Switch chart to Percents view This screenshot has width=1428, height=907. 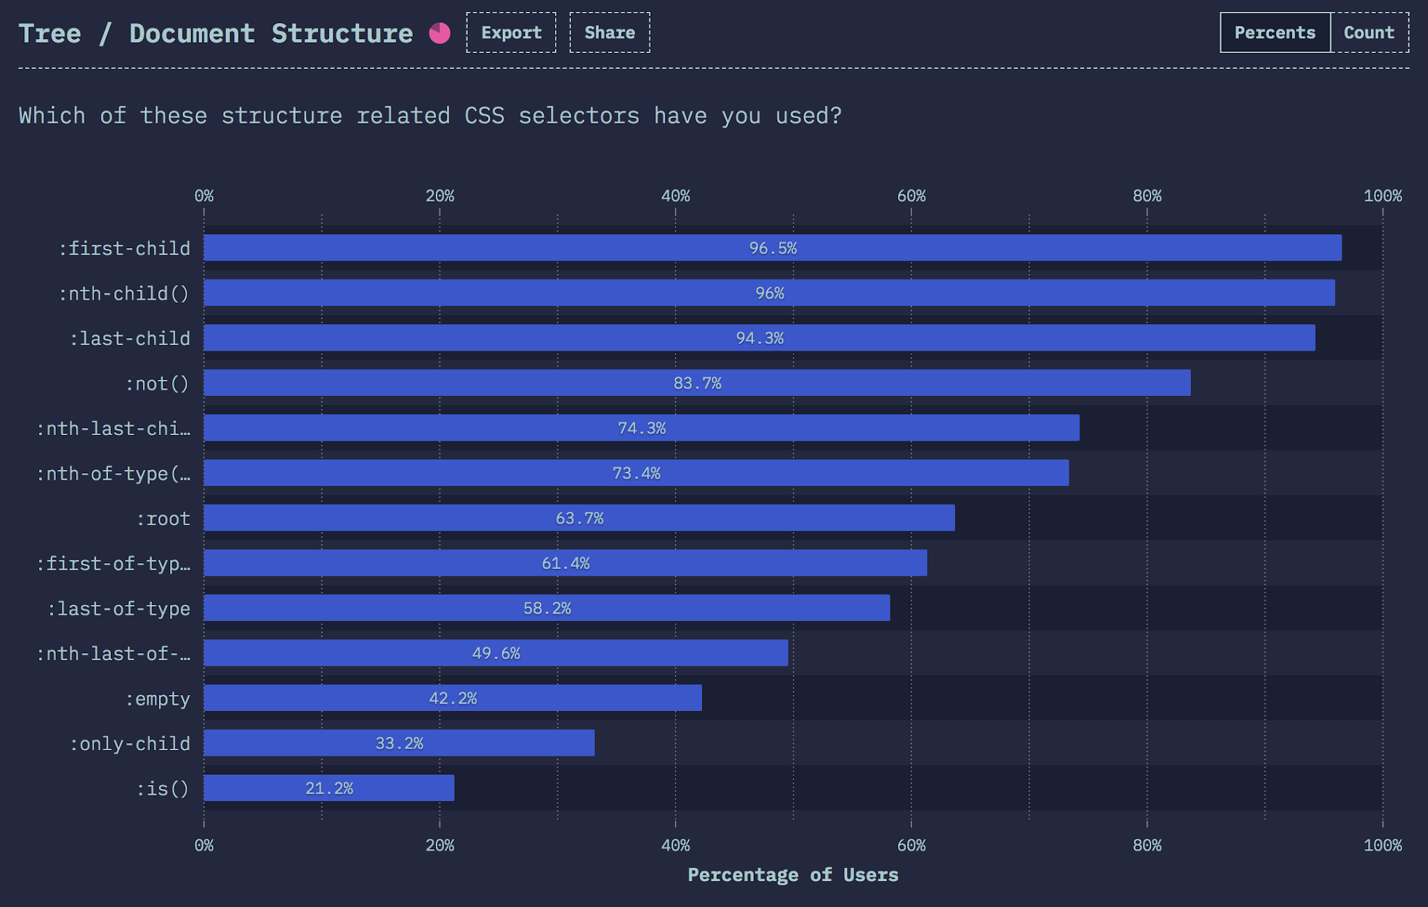1275,33
